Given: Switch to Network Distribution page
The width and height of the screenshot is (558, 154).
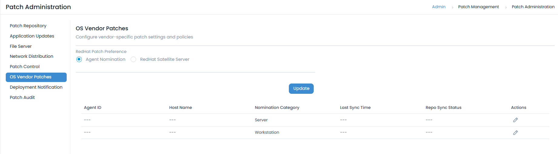Looking at the screenshot, I should tap(31, 56).
